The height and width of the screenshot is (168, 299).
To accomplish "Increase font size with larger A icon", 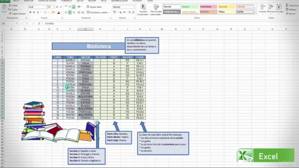I will pyautogui.click(x=57, y=7).
